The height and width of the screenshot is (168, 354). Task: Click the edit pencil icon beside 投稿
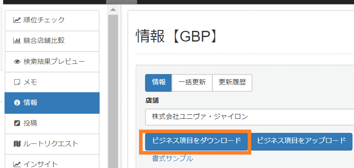(17, 123)
